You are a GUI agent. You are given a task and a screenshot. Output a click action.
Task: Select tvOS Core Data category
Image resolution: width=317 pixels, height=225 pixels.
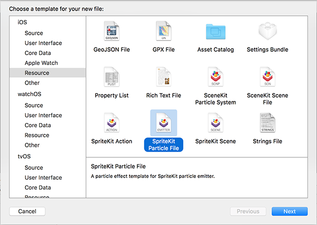click(38, 187)
